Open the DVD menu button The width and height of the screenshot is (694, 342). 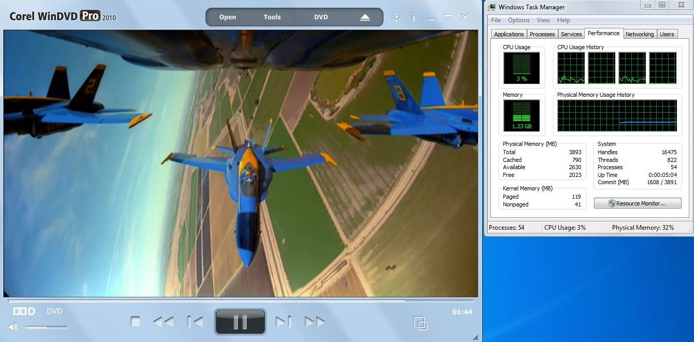(321, 17)
